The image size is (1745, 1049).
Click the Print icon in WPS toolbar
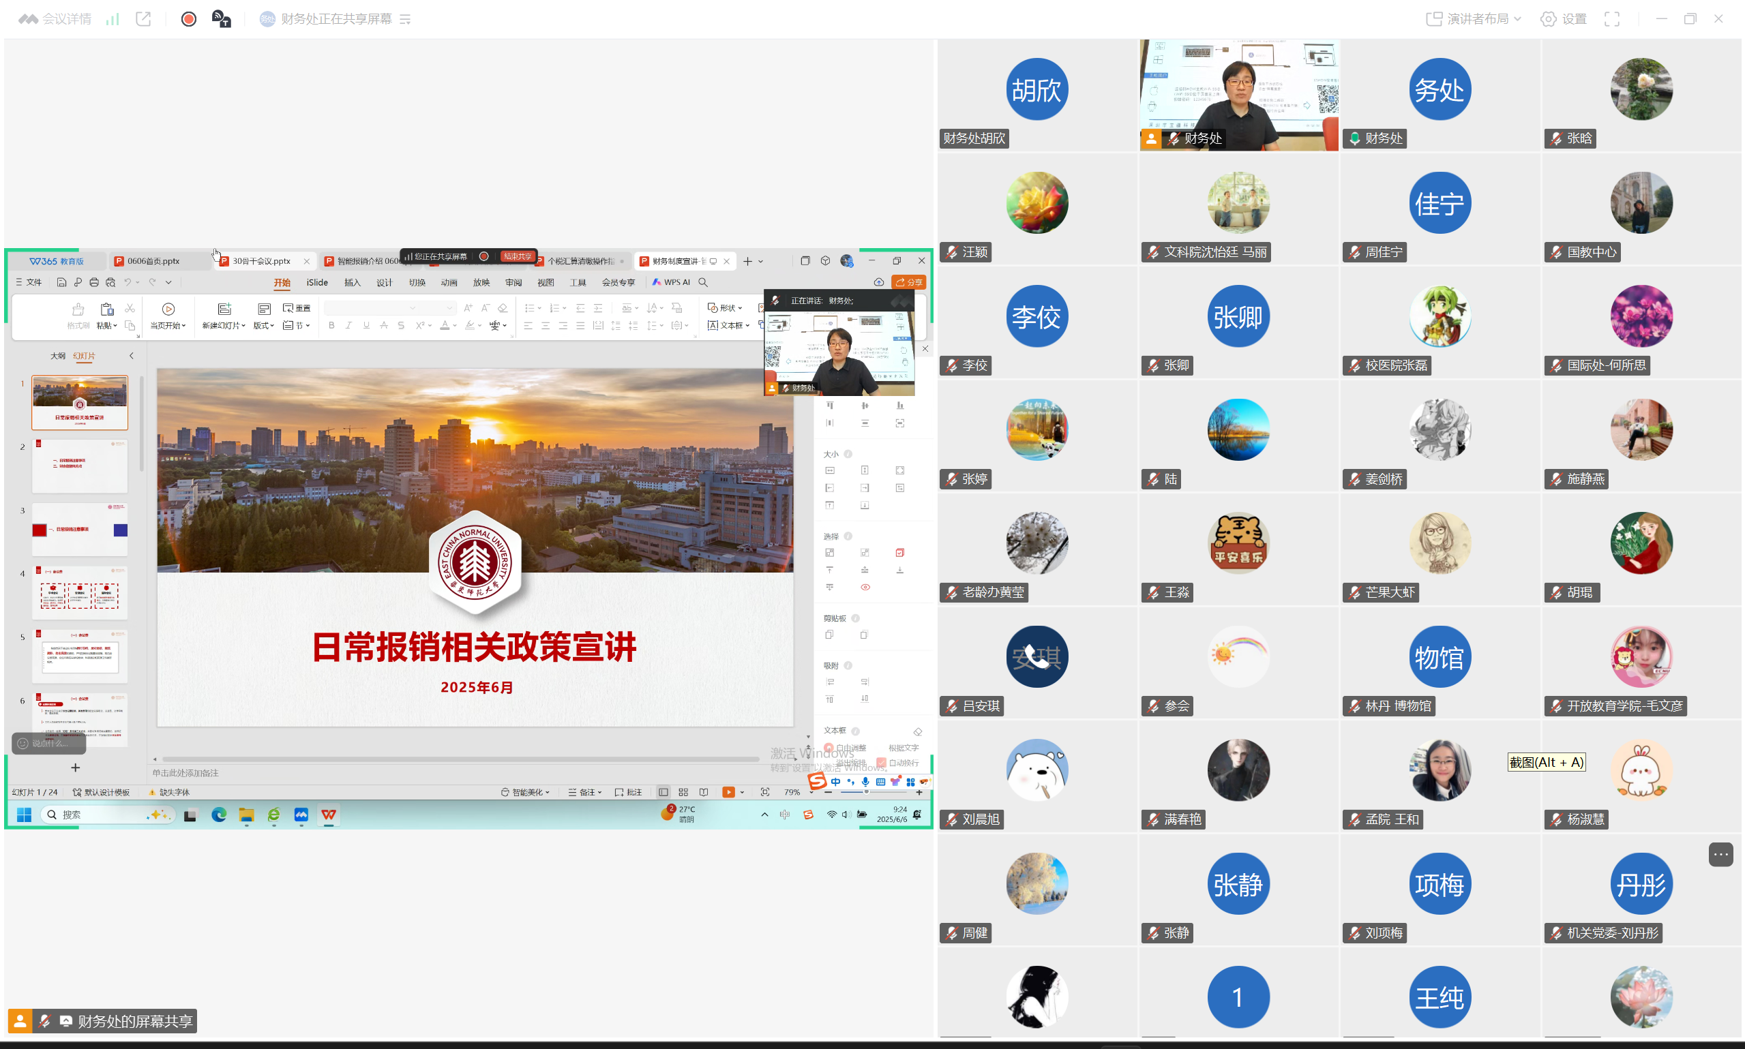pos(94,282)
